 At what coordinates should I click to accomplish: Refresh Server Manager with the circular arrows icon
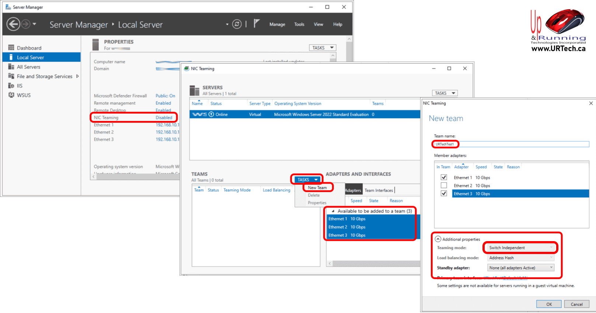(237, 24)
